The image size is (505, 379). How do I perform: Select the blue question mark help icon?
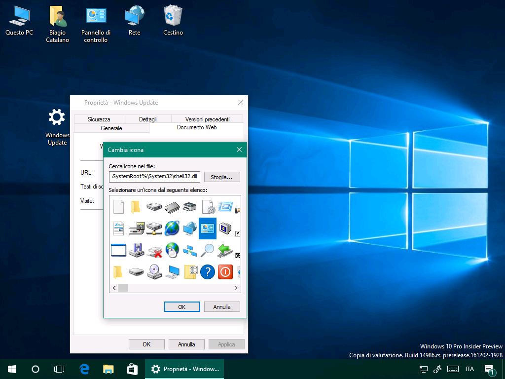tap(208, 272)
